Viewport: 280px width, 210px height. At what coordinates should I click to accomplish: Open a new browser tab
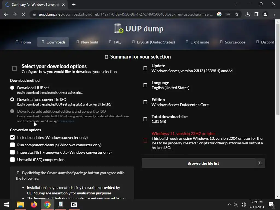click(x=74, y=5)
